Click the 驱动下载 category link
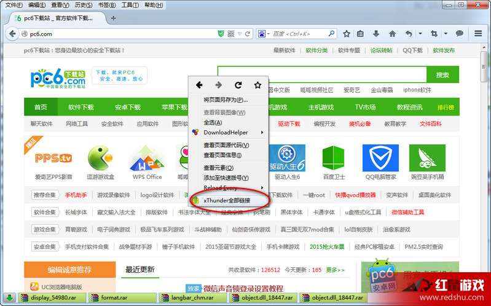Image resolution: width=491 pixels, height=306 pixels. (x=289, y=124)
